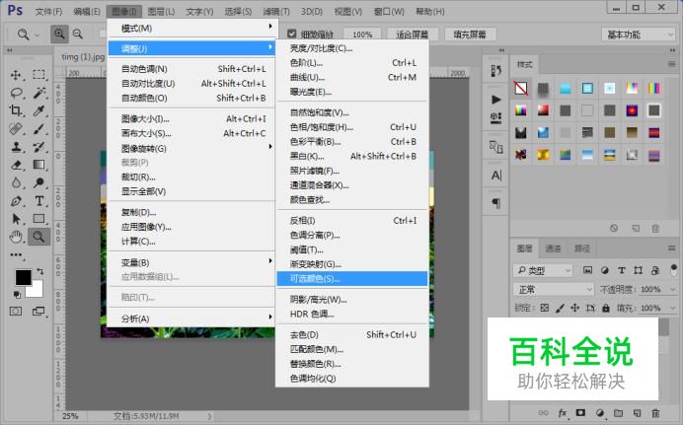Select the Rectangular Marquee tool
683x425 pixels.
click(x=38, y=75)
